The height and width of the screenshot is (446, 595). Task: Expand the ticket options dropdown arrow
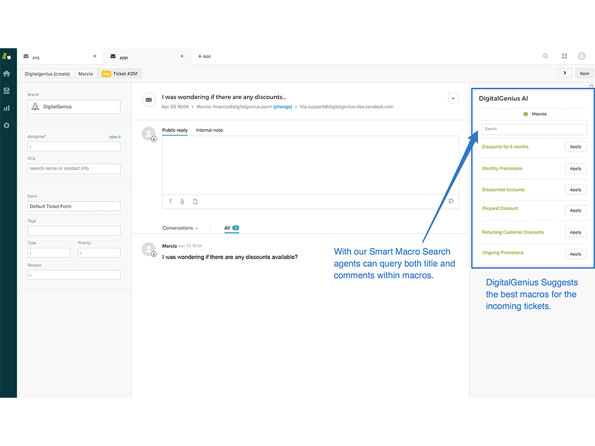coord(453,98)
